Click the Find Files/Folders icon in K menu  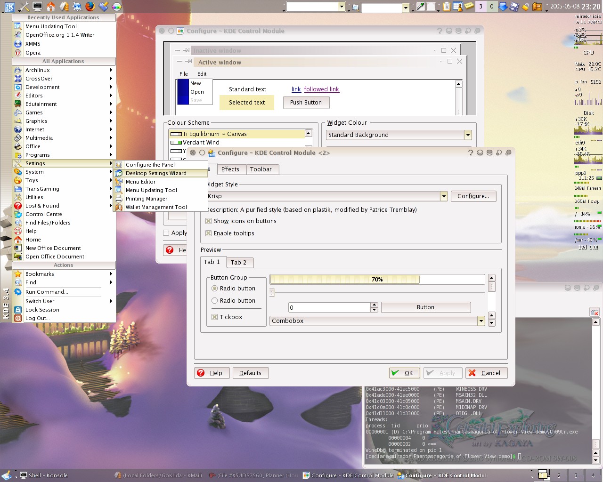[18, 223]
